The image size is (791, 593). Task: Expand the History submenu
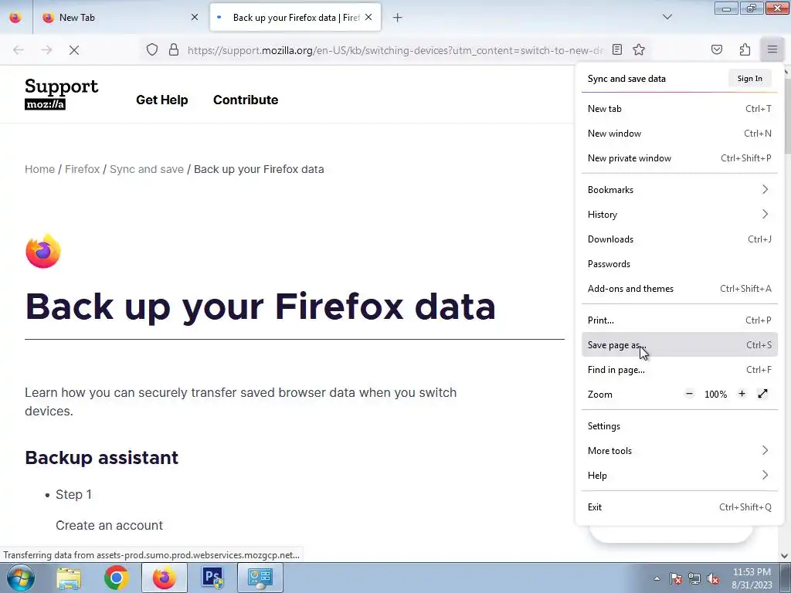(680, 215)
